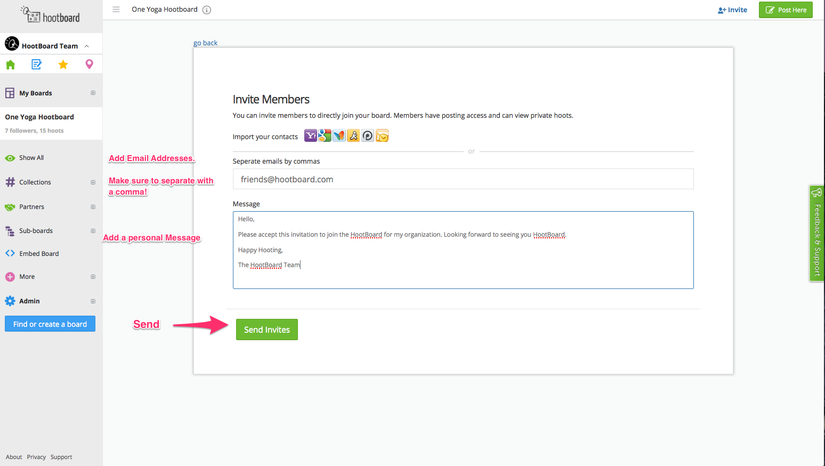Select Show All in sidebar
The image size is (825, 466).
pyautogui.click(x=31, y=158)
